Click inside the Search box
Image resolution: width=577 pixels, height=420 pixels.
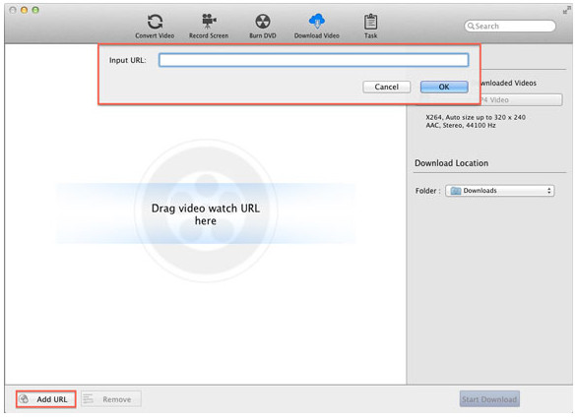tap(510, 27)
